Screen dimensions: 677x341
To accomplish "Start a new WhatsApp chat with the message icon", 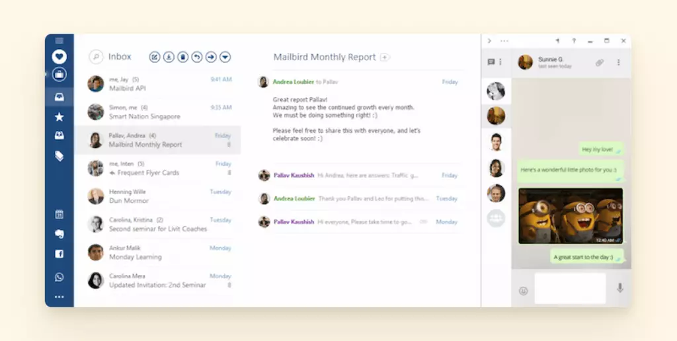I will [491, 62].
